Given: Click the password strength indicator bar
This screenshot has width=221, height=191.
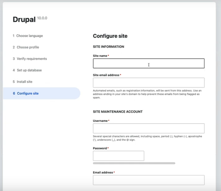Looking at the screenshot, I should (x=134, y=163).
